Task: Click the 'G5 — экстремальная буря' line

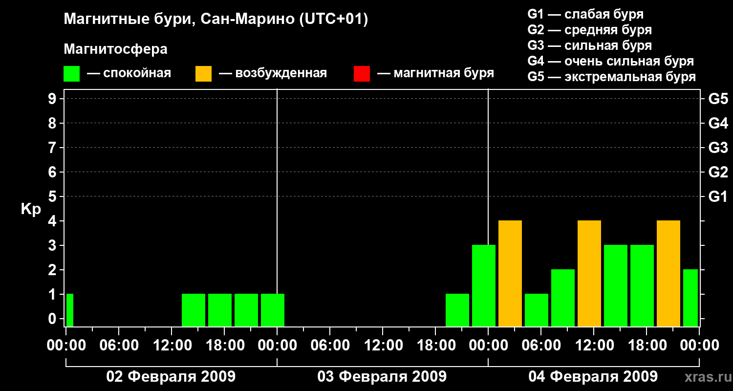Action: tap(612, 77)
